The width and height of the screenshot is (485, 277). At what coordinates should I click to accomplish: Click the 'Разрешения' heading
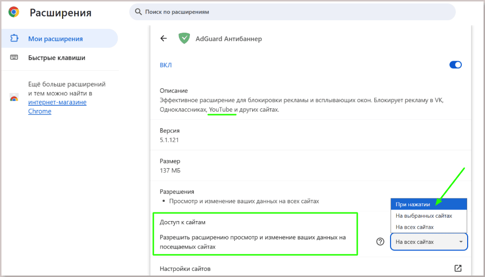(x=176, y=192)
